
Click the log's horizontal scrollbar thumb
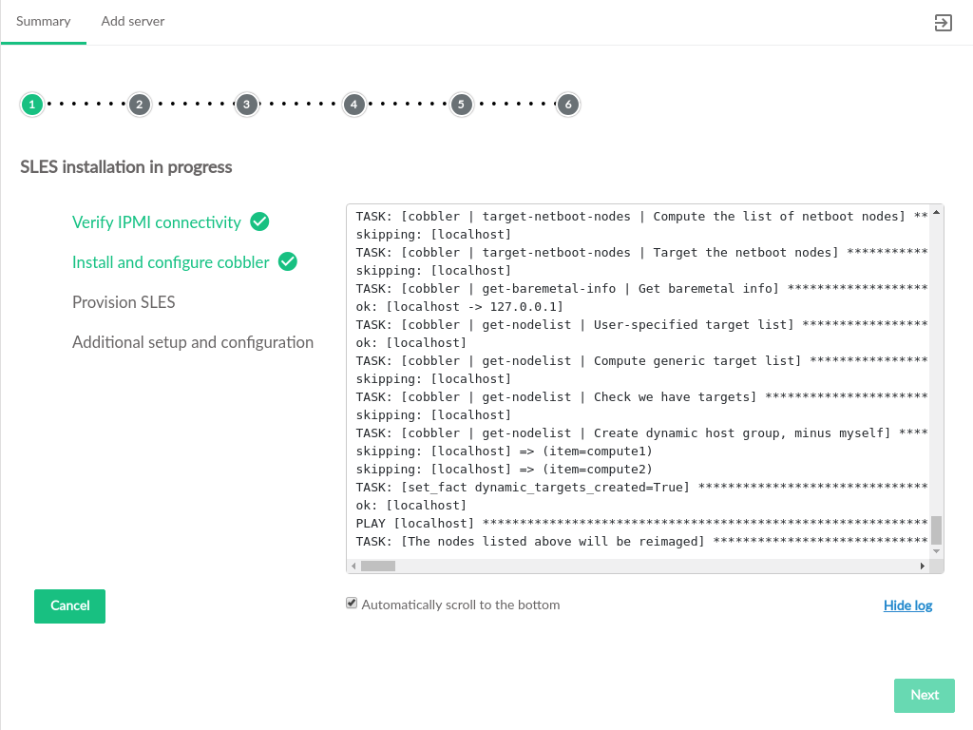378,566
